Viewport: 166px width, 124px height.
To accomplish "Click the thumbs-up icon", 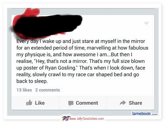I will [29, 103].
